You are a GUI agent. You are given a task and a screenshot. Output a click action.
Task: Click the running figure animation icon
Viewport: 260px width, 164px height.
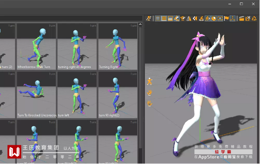tap(149, 18)
